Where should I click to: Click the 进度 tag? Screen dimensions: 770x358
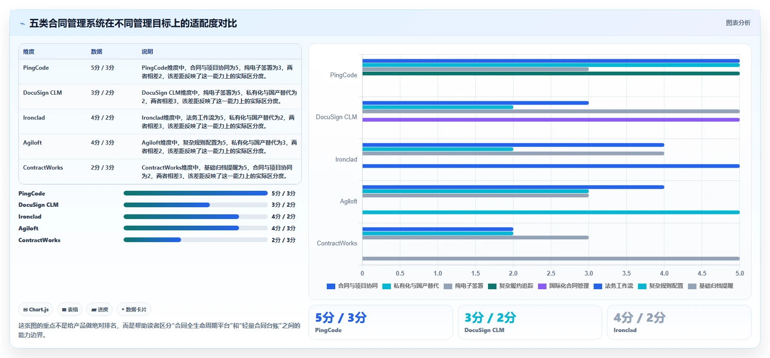(x=99, y=309)
